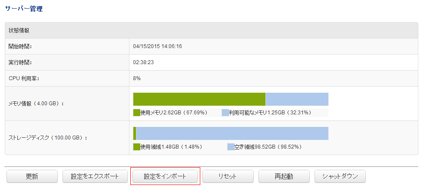Click the highlighted 設定をインポート button
This screenshot has height=188, width=424.
(x=165, y=176)
